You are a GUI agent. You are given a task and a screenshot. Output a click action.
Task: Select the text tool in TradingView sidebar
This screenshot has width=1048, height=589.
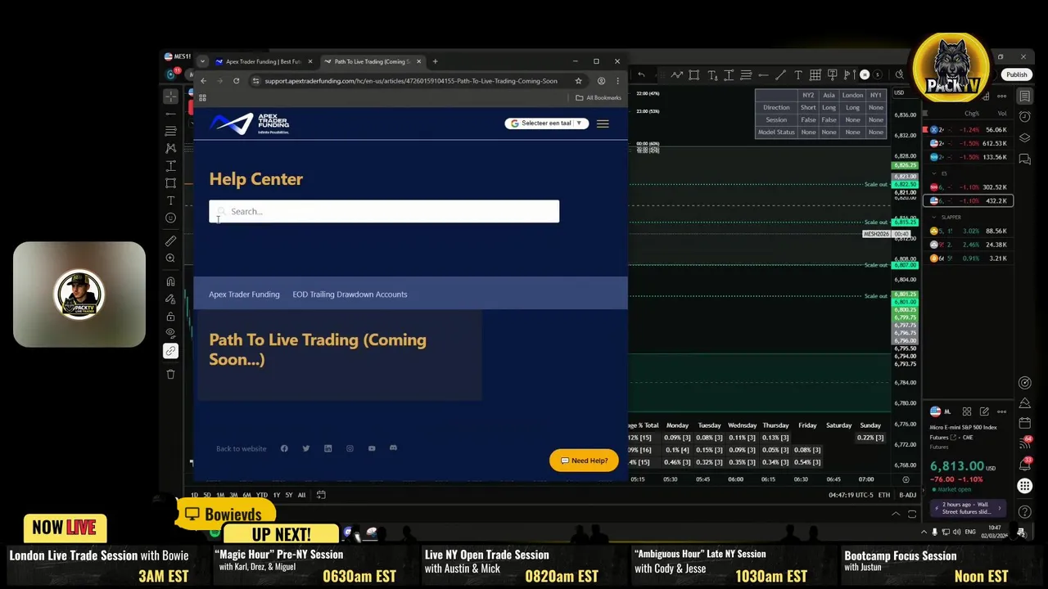pos(170,200)
